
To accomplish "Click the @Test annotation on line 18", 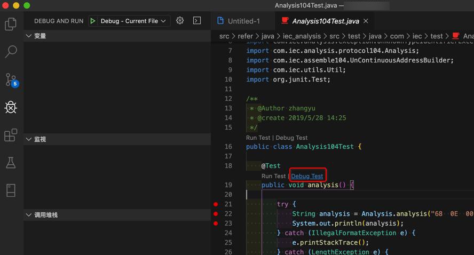I will pos(271,166).
